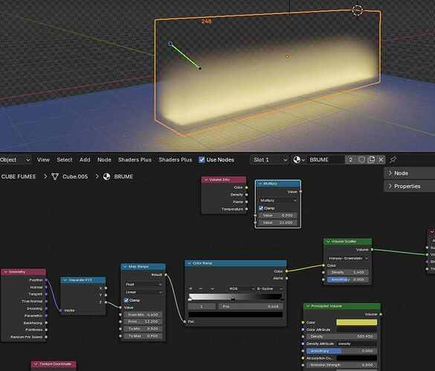Adjust Anisotropy slider in Volume Scatter node
The width and height of the screenshot is (435, 371).
click(347, 280)
